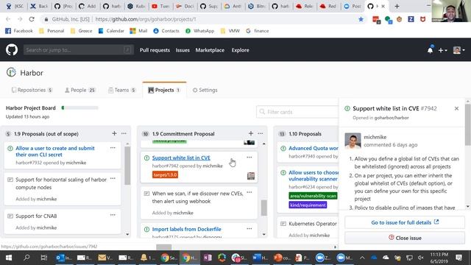
Task: Click the Harbor organization logo
Action: tap(11, 72)
